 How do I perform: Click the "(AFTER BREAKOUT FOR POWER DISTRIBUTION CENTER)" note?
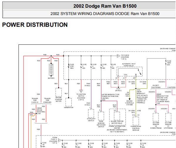click(x=110, y=96)
